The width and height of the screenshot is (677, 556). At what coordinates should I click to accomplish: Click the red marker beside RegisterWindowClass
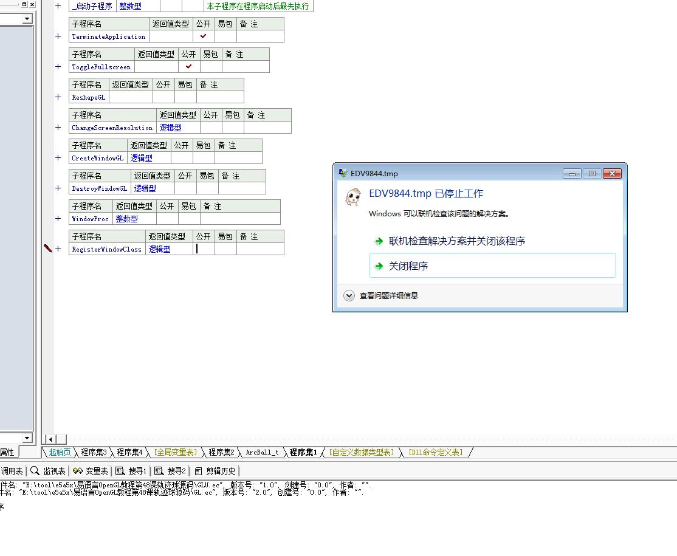tap(48, 249)
